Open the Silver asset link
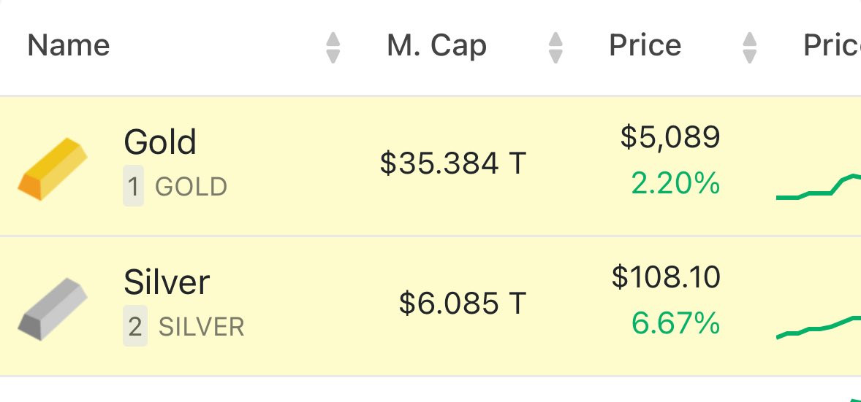 [x=167, y=282]
